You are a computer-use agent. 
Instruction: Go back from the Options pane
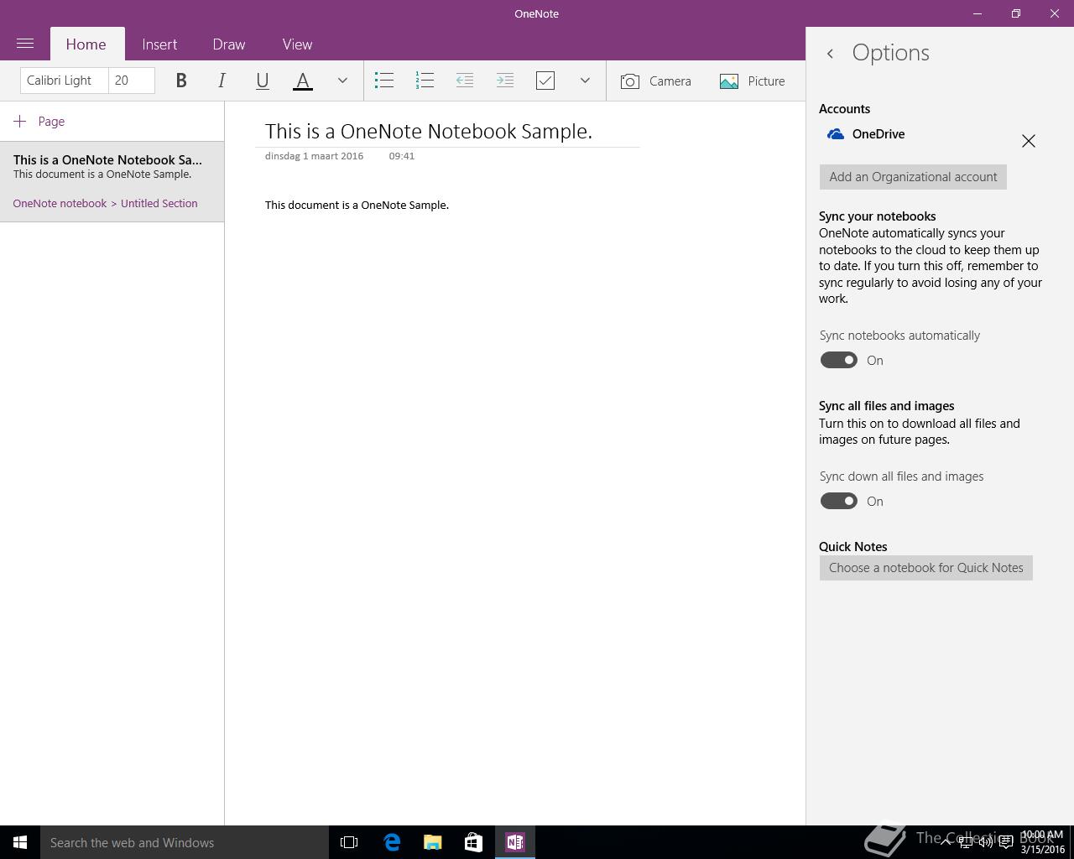830,54
